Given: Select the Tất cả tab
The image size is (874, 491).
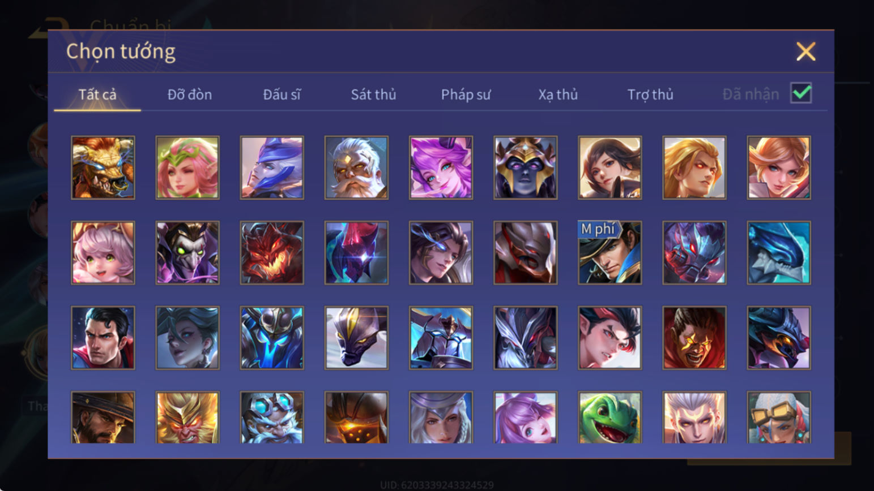Looking at the screenshot, I should [x=97, y=94].
